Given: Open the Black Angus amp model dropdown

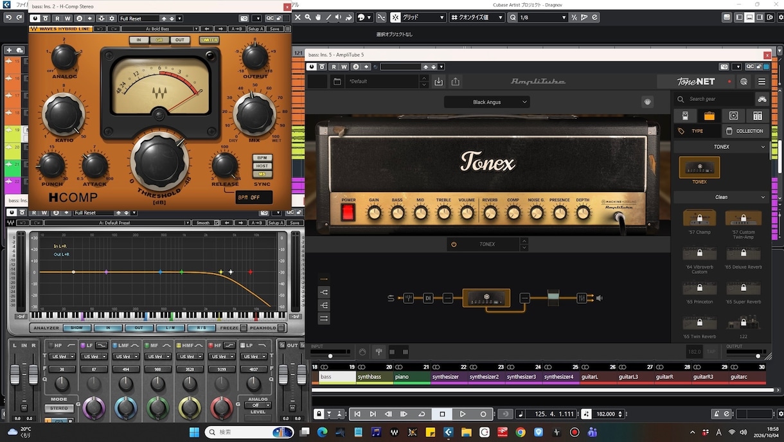Looking at the screenshot, I should (486, 102).
